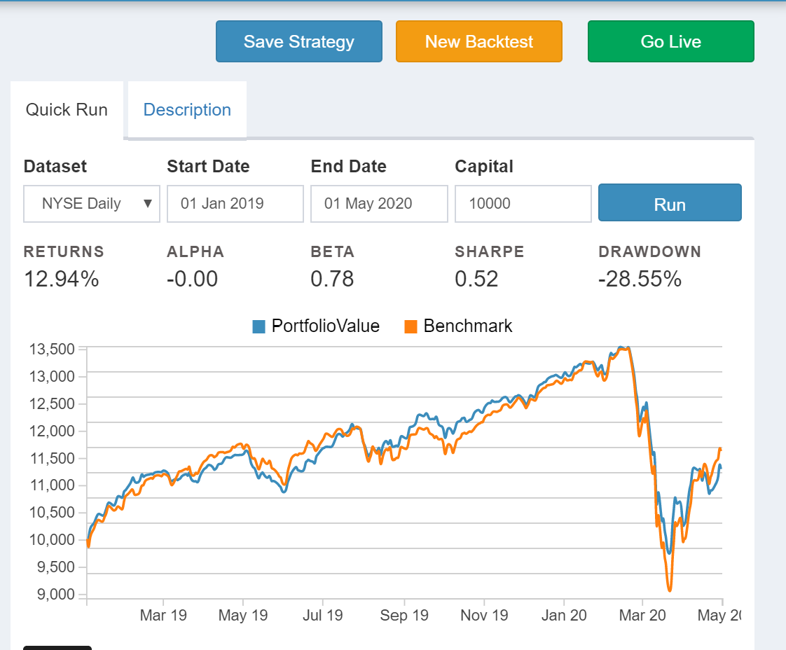Click the New Backtest button
The height and width of the screenshot is (650, 786).
(x=478, y=41)
